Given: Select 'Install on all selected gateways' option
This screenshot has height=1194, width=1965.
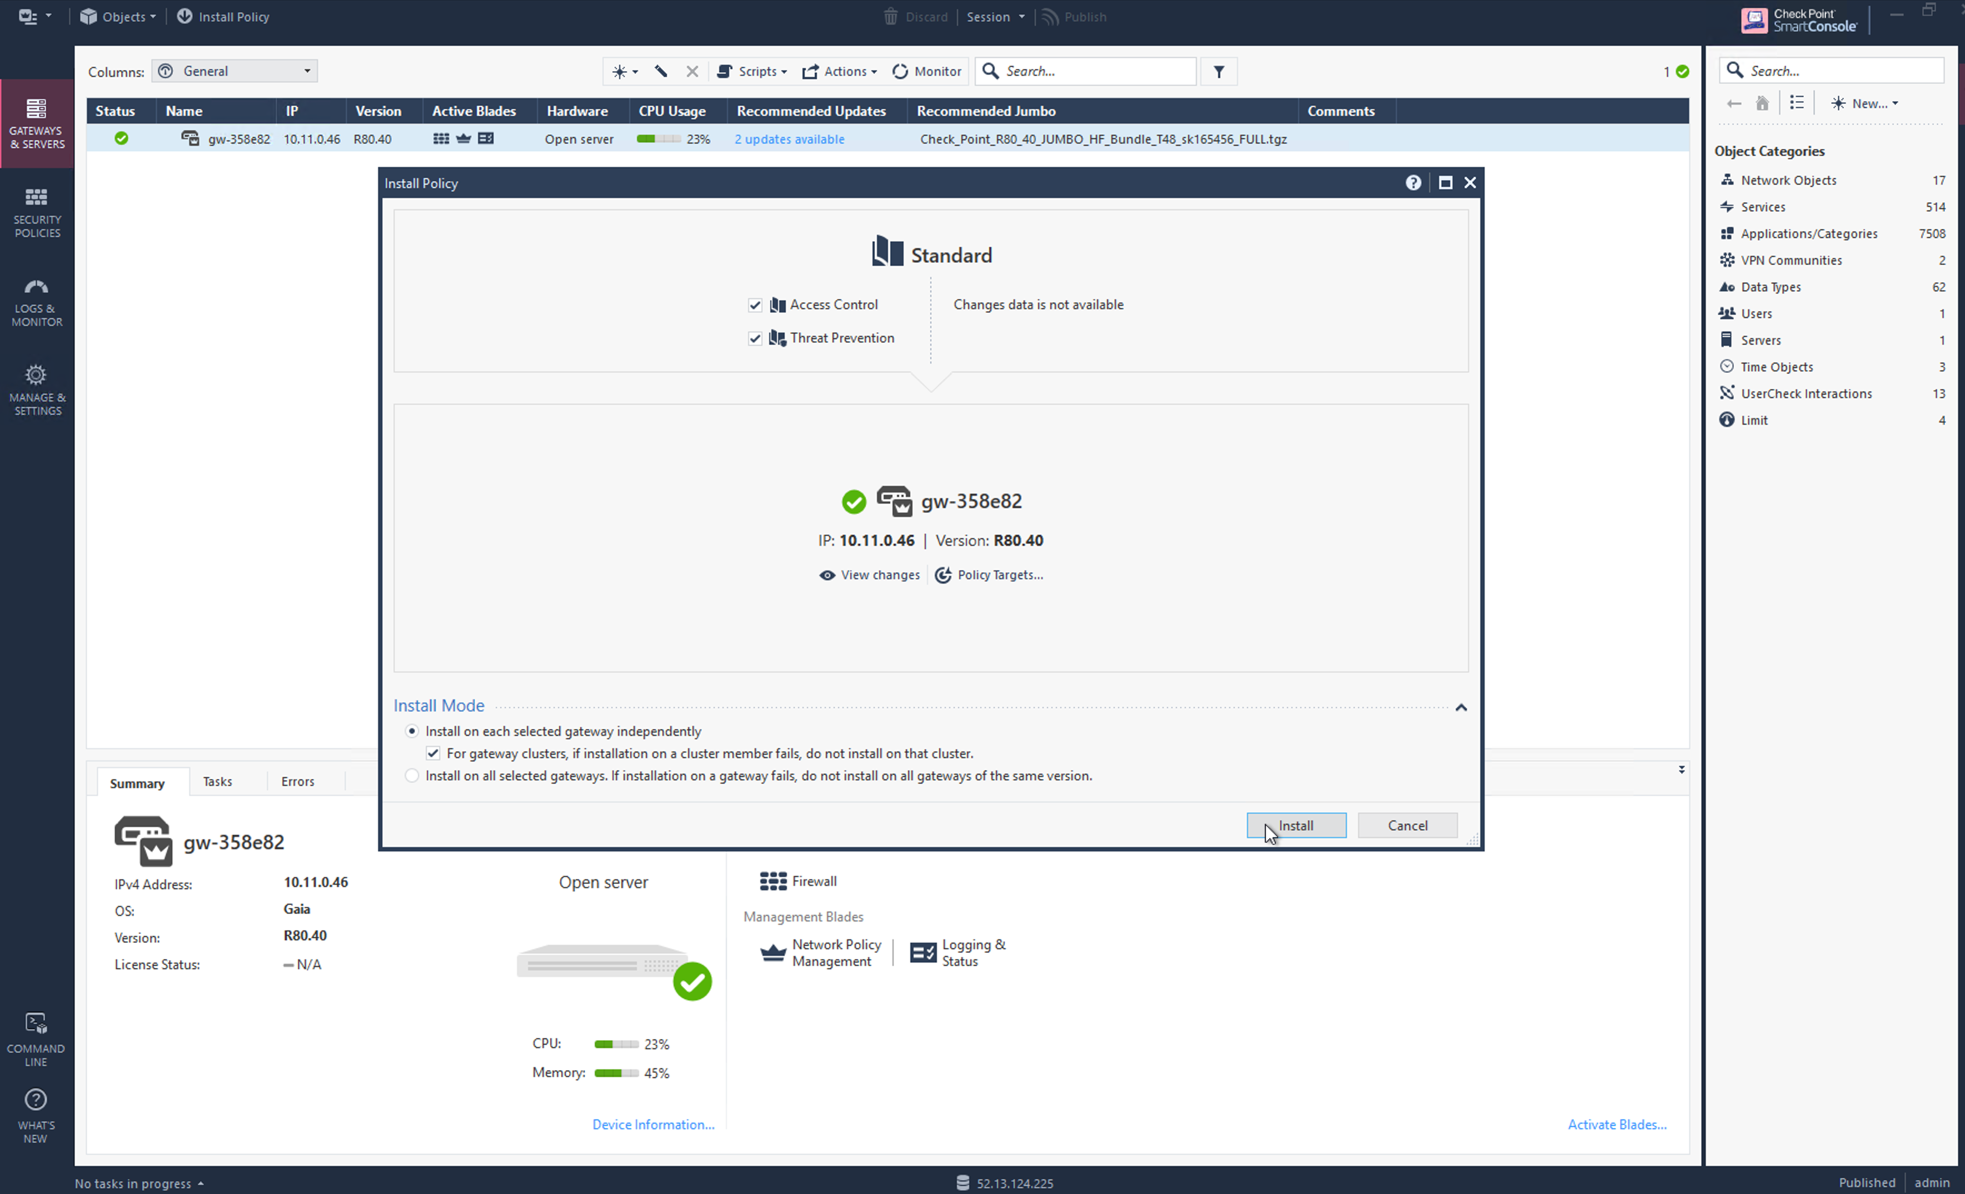Looking at the screenshot, I should click(411, 775).
